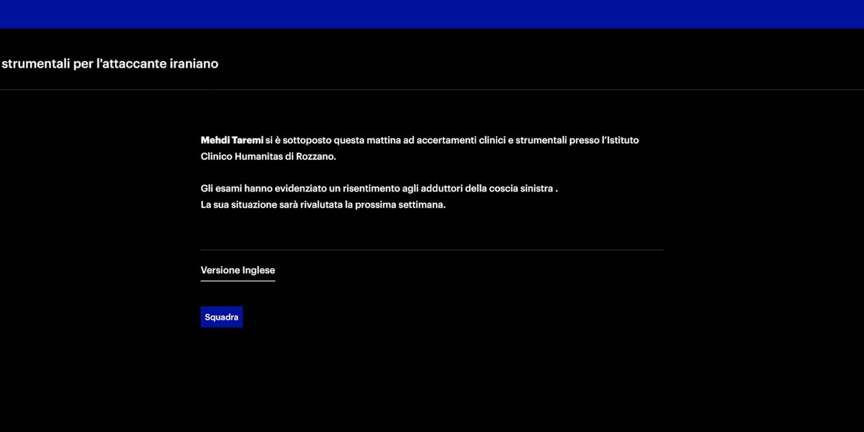The image size is (864, 432).
Task: Click the blue Squadra tag button
Action: click(222, 318)
